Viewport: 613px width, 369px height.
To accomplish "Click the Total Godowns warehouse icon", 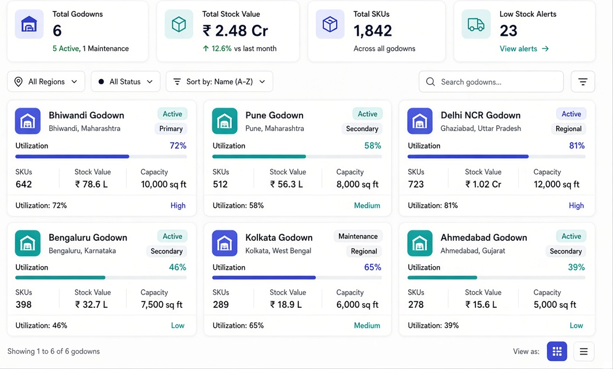I will 29,24.
